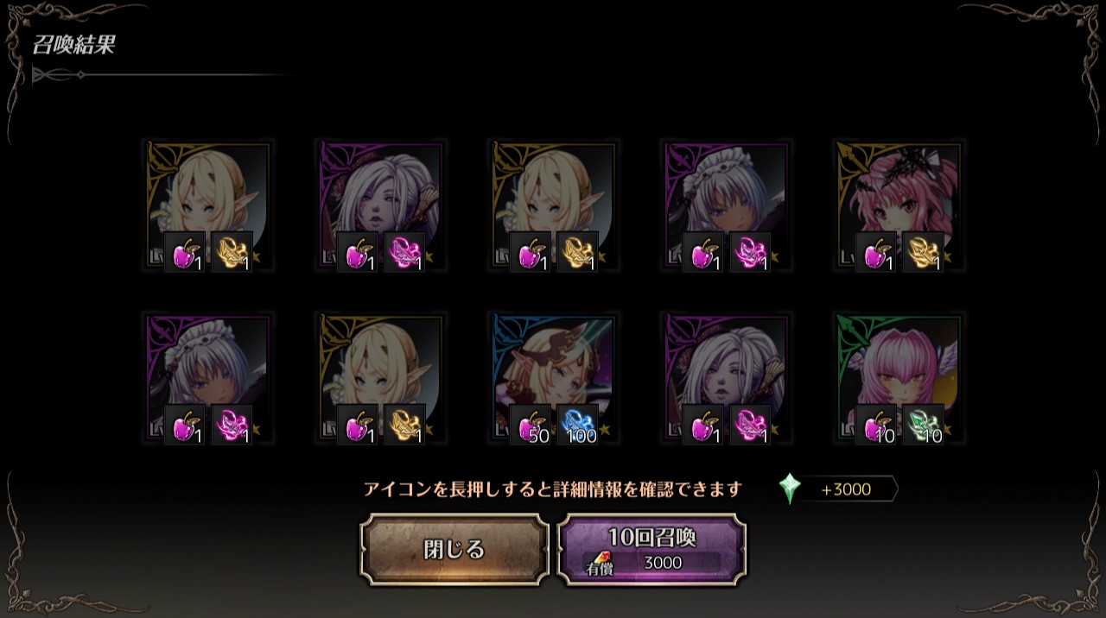
Task: Tap the 10回召喚 summon again button
Action: [x=652, y=550]
